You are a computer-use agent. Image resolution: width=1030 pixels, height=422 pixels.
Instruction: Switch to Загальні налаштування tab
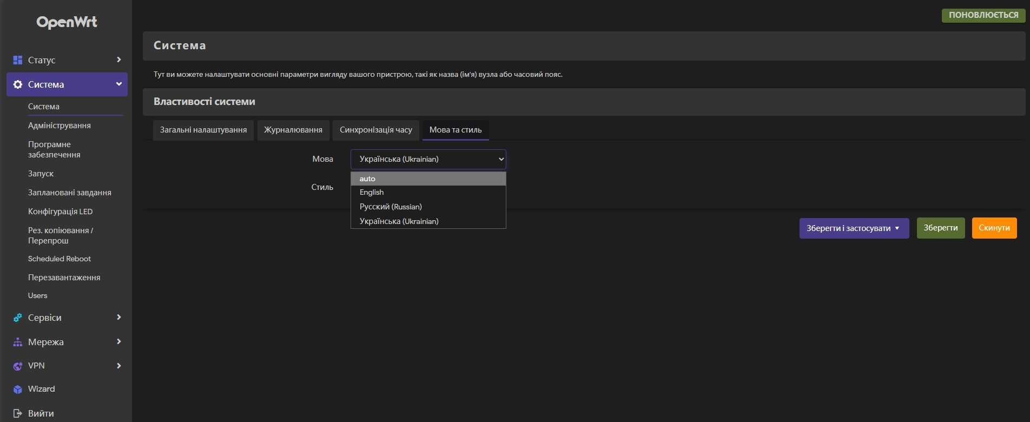(203, 130)
